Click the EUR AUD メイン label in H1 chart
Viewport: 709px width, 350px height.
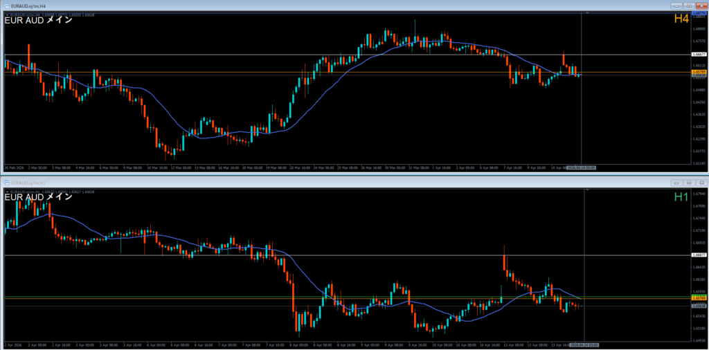pos(38,197)
